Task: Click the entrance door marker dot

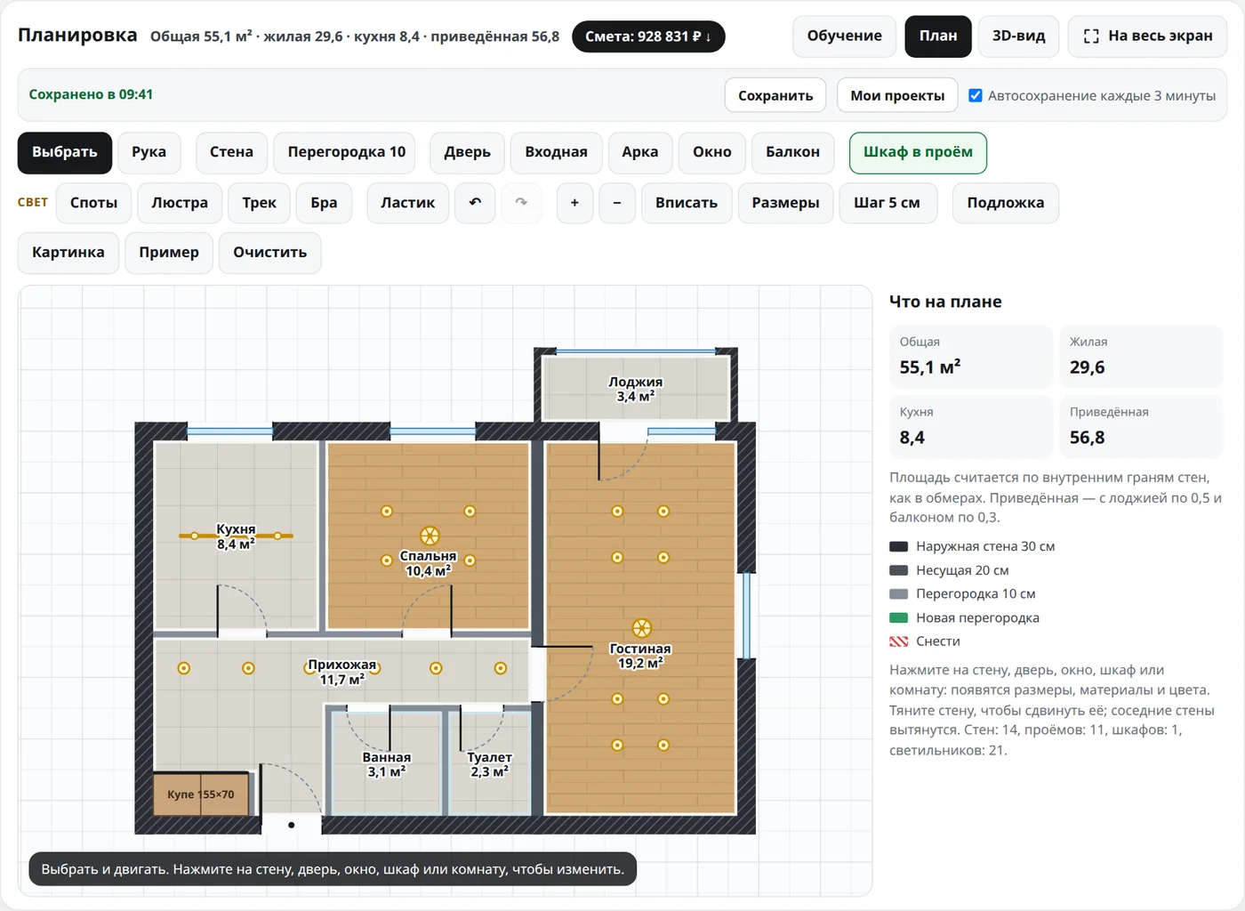Action: pos(291,825)
